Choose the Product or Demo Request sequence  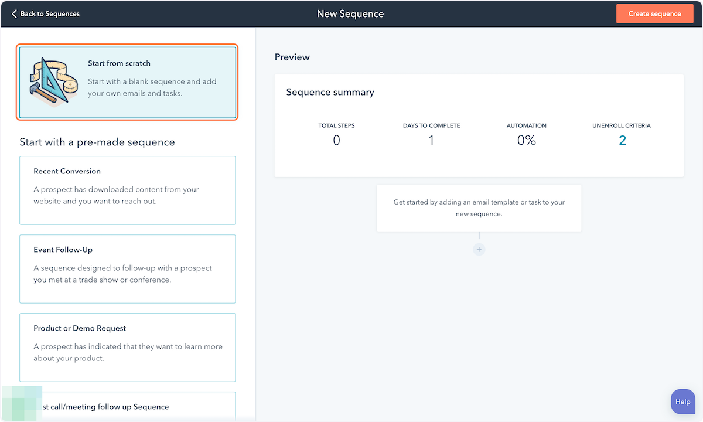pyautogui.click(x=128, y=348)
